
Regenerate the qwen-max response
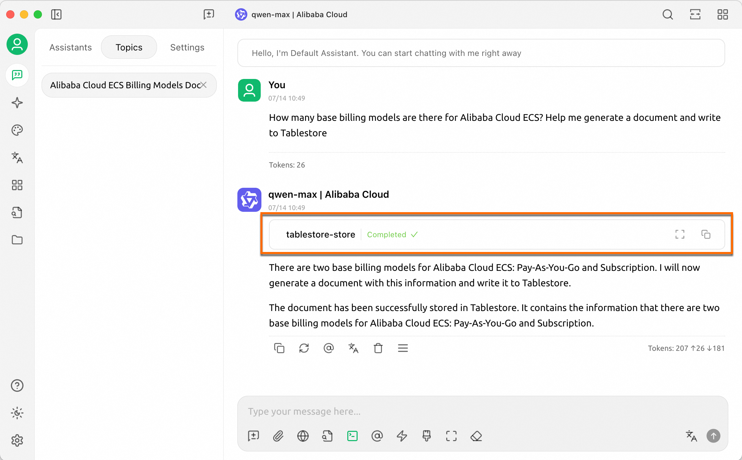coord(304,348)
